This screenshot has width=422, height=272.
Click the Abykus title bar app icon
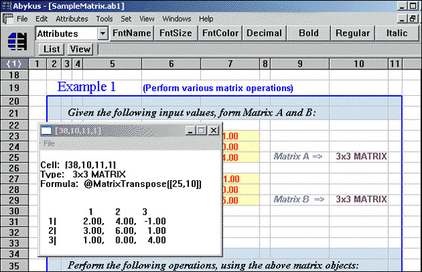(x=6, y=5)
